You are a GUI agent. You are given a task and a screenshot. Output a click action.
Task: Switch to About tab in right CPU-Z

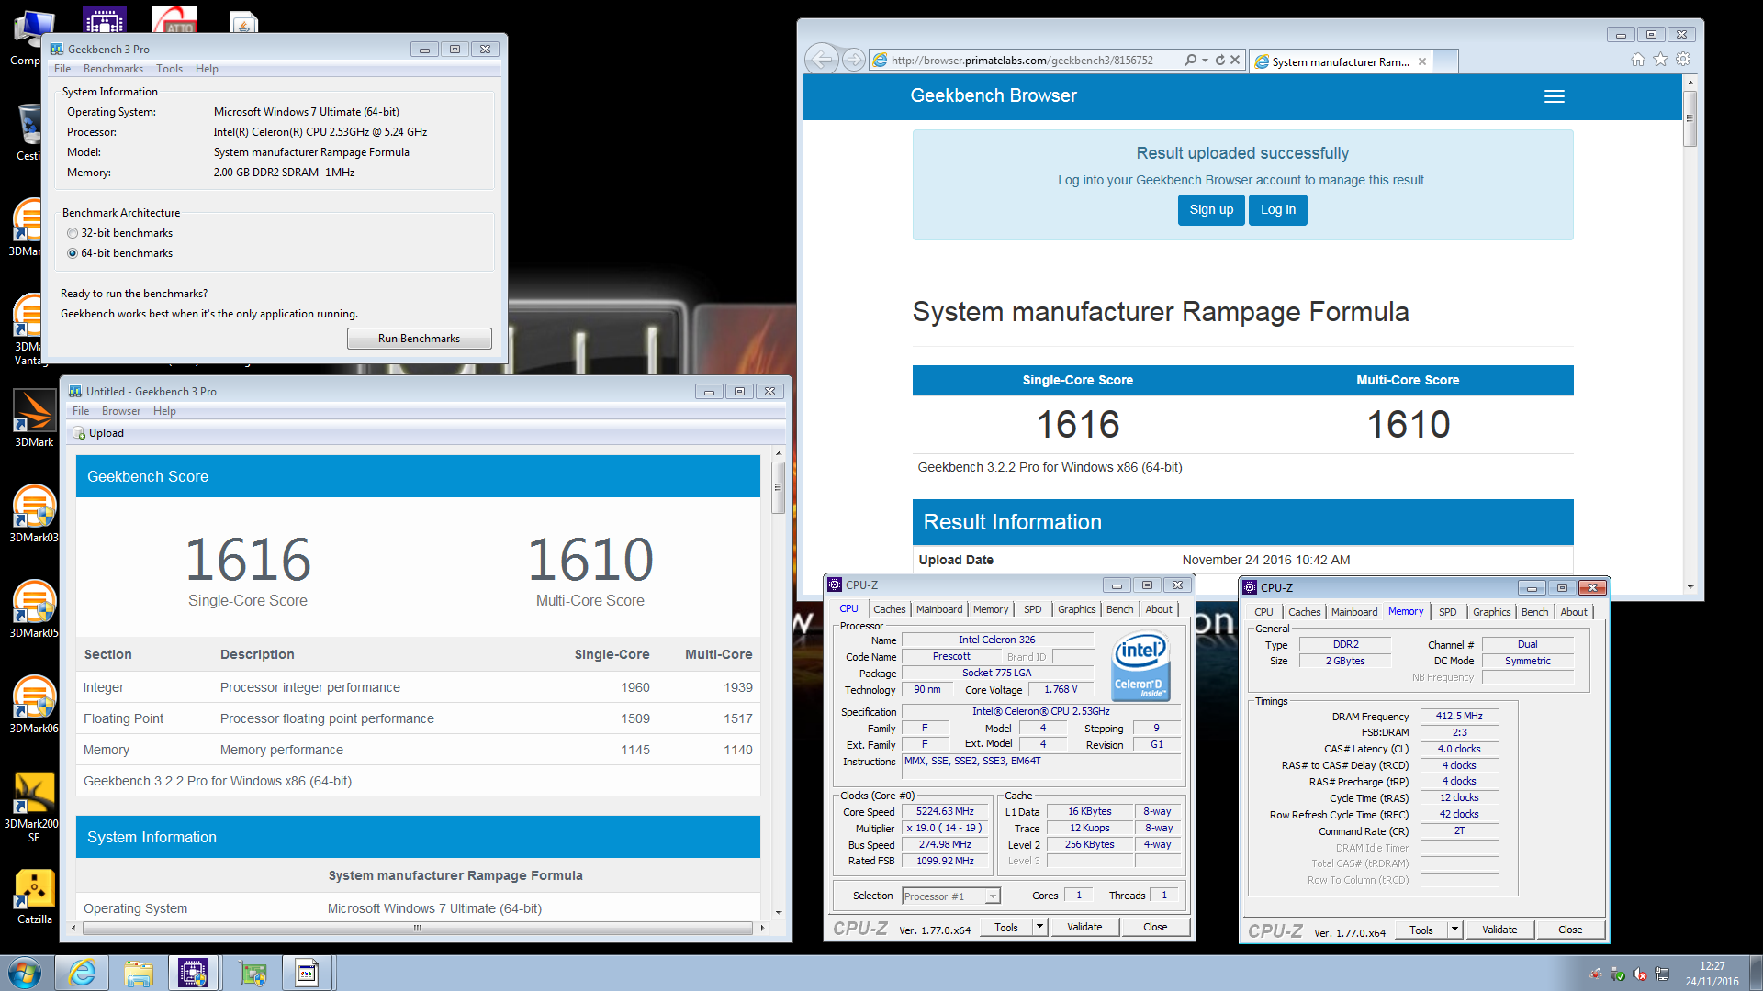pos(1574,612)
